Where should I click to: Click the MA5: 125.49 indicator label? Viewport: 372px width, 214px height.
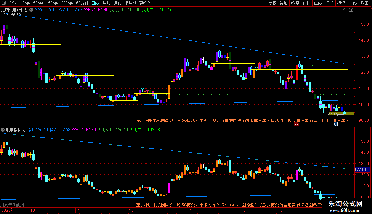(45, 10)
